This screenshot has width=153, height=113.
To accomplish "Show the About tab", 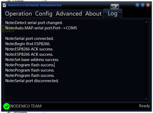I will pyautogui.click(x=93, y=13).
